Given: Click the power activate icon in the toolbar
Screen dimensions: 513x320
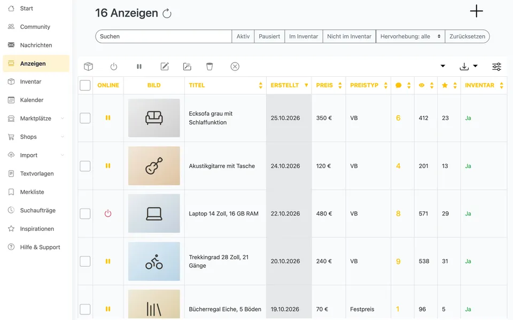Looking at the screenshot, I should 113,67.
